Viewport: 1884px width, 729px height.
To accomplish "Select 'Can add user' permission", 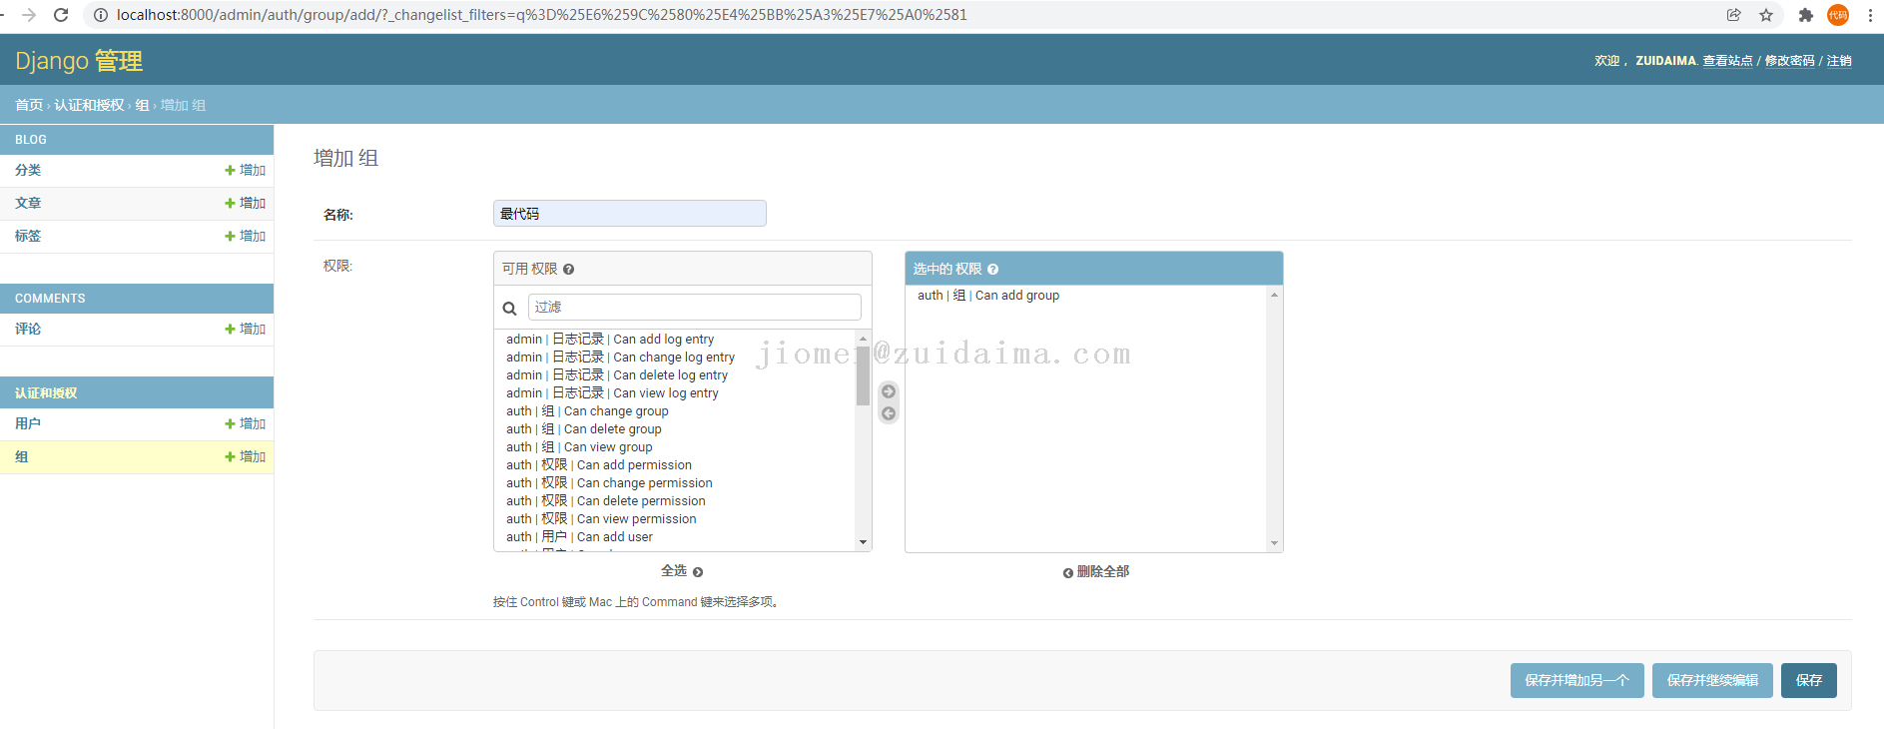I will point(579,537).
